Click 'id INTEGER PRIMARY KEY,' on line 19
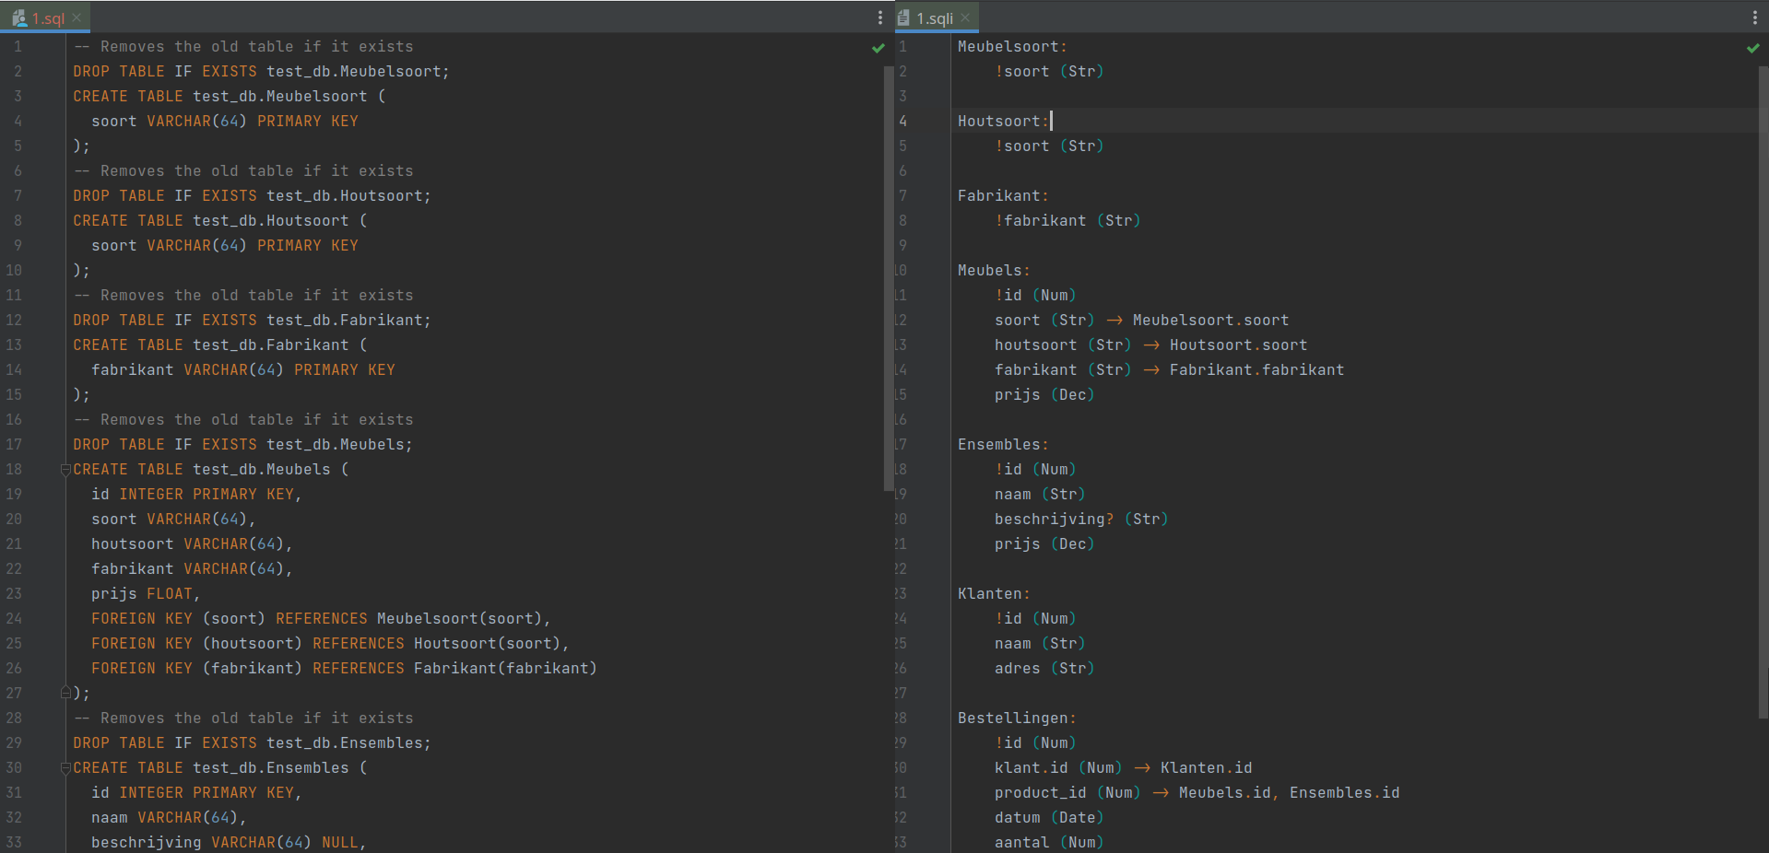The width and height of the screenshot is (1769, 853). click(x=196, y=494)
